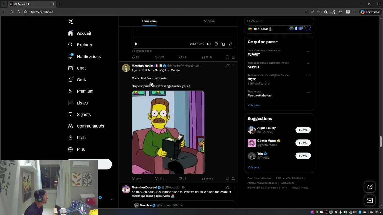Ask Grok about Matthieu Dossevi post
The image size is (383, 215).
(x=228, y=188)
